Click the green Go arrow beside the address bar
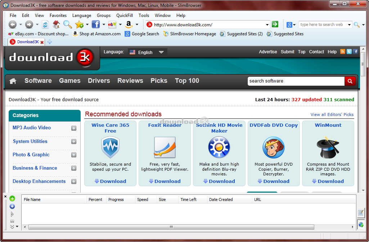369x242 pixels. (275, 24)
